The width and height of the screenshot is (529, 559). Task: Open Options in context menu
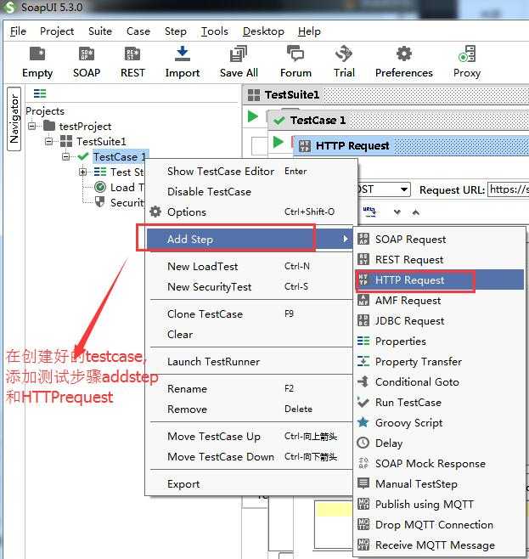(x=250, y=212)
